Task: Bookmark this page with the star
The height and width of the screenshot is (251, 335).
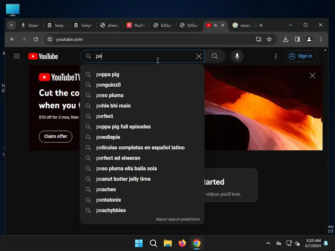Action: pos(269,39)
